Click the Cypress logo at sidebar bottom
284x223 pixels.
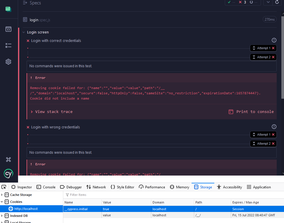coord(9,174)
